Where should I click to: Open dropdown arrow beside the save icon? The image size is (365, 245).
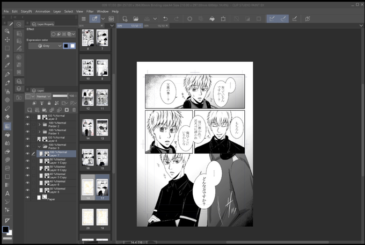pos(155,19)
